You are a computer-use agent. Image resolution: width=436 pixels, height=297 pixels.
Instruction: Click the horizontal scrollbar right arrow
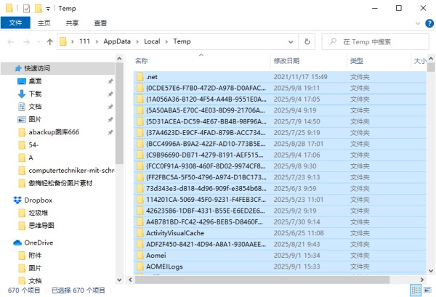click(421, 280)
